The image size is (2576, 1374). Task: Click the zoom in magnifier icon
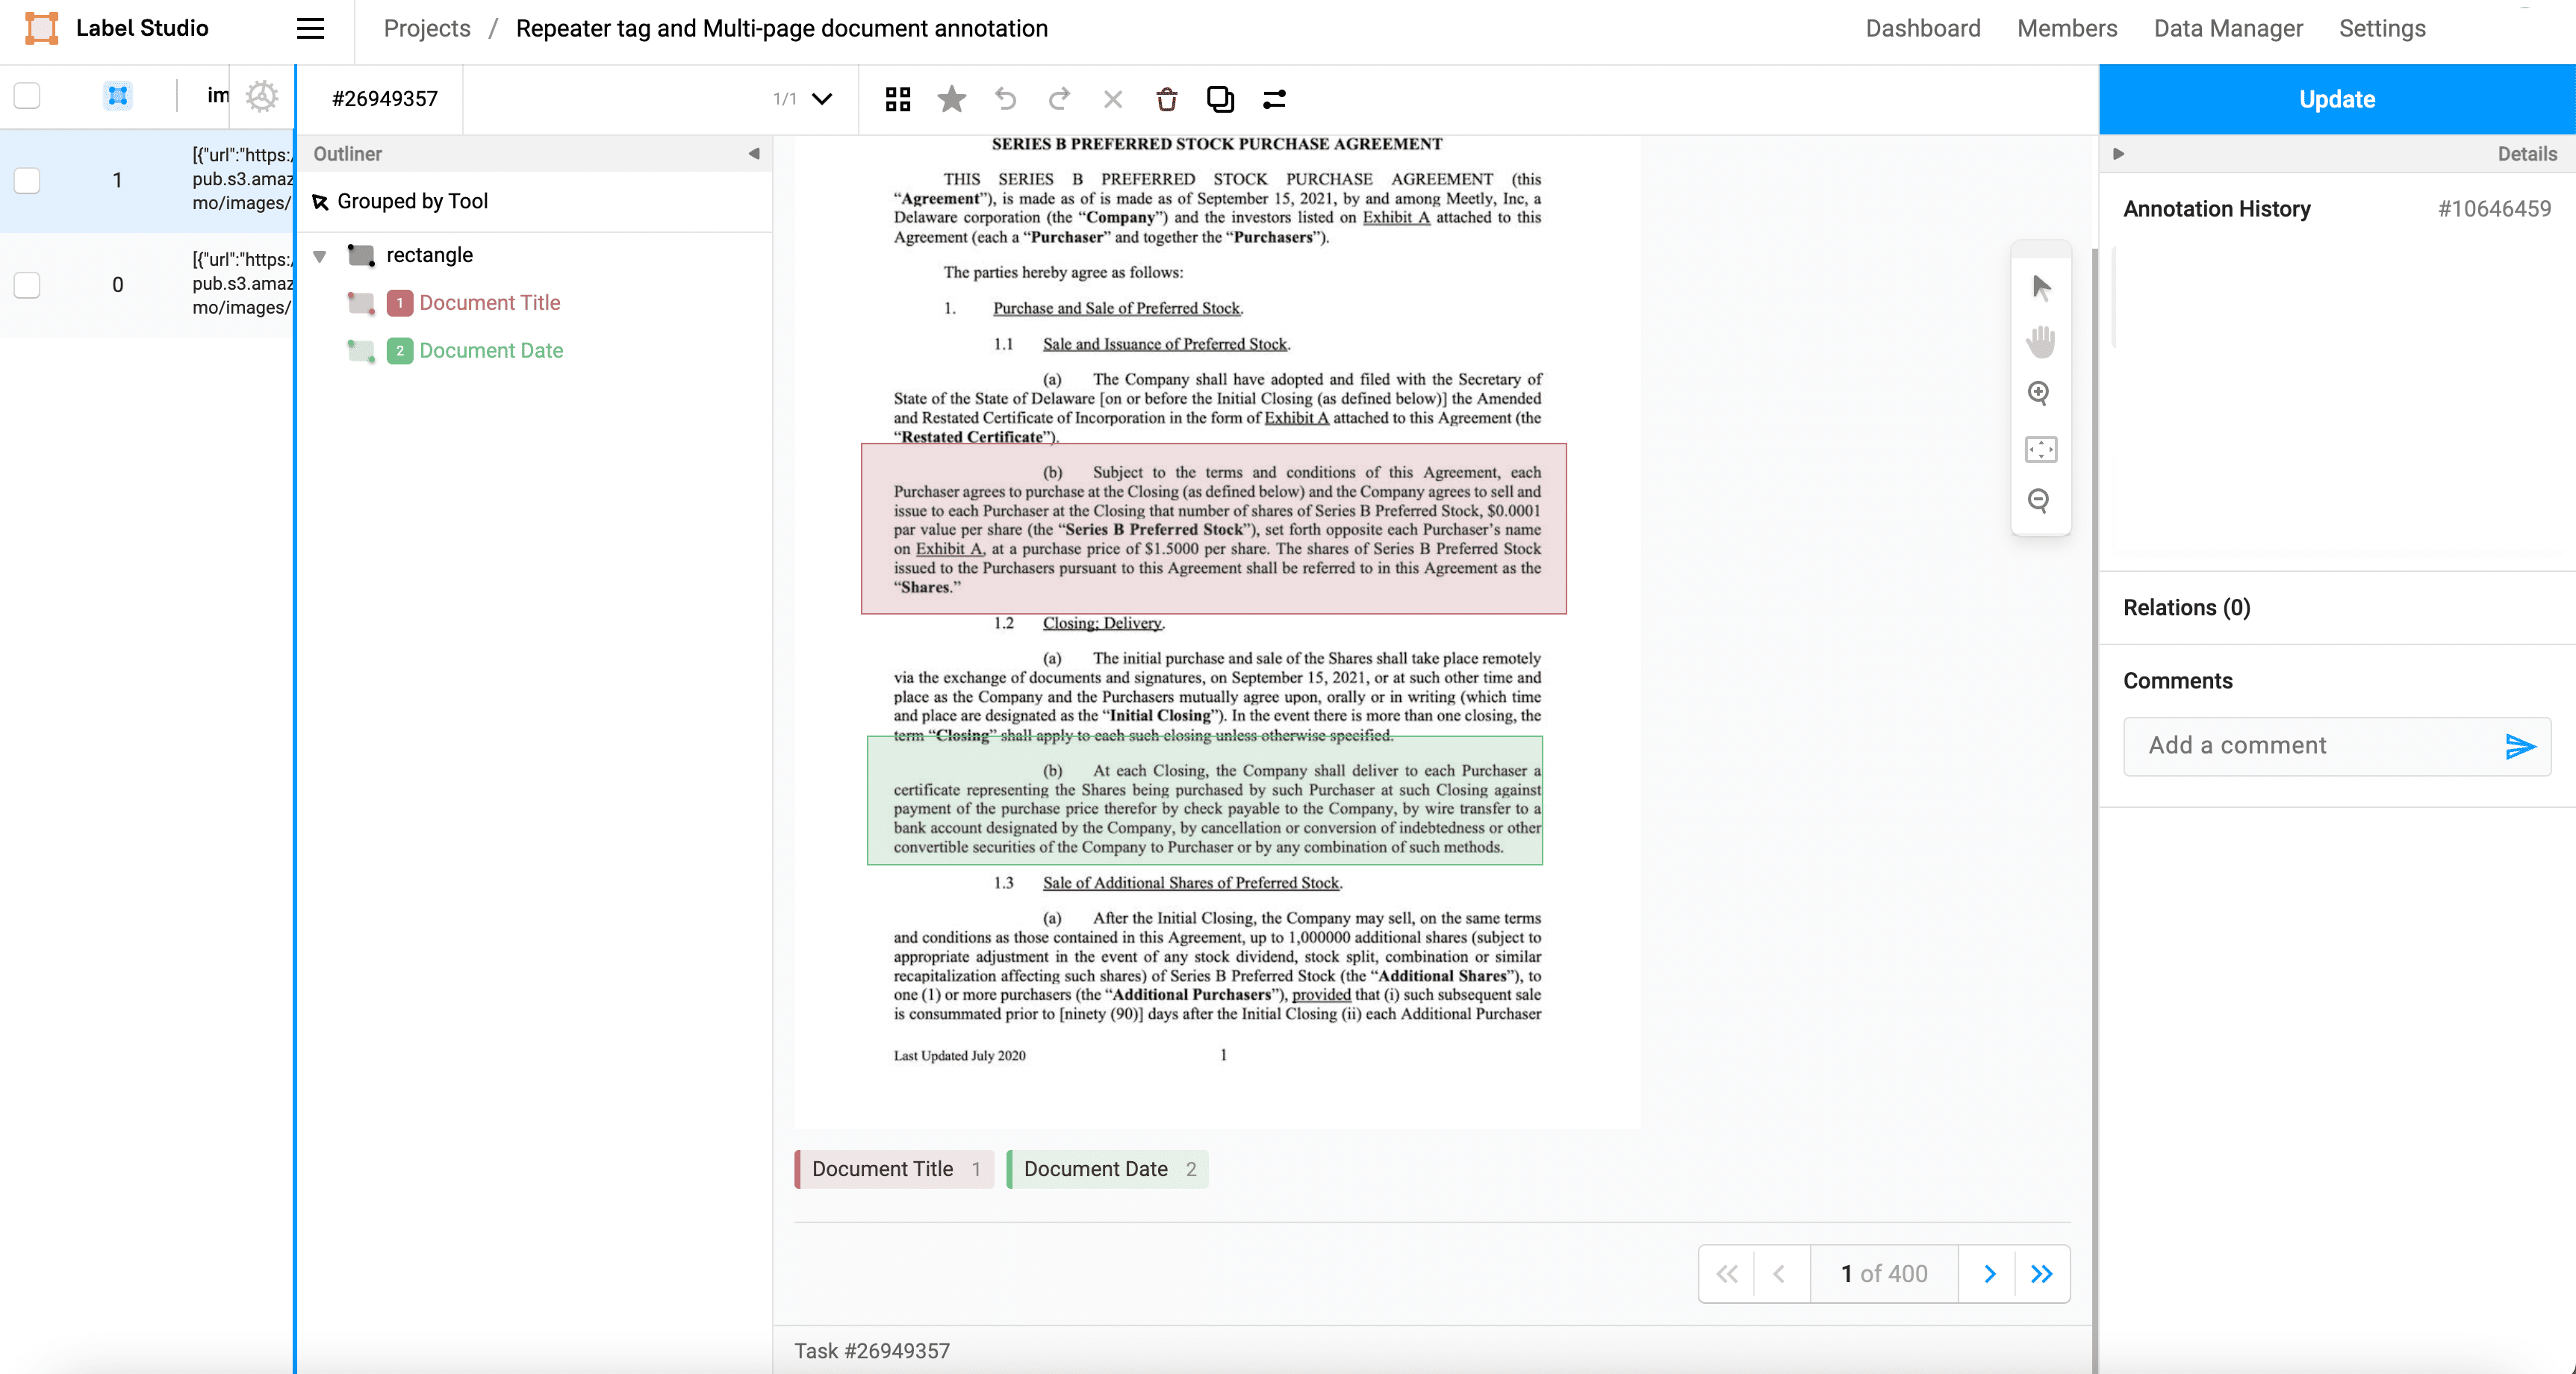click(2039, 393)
